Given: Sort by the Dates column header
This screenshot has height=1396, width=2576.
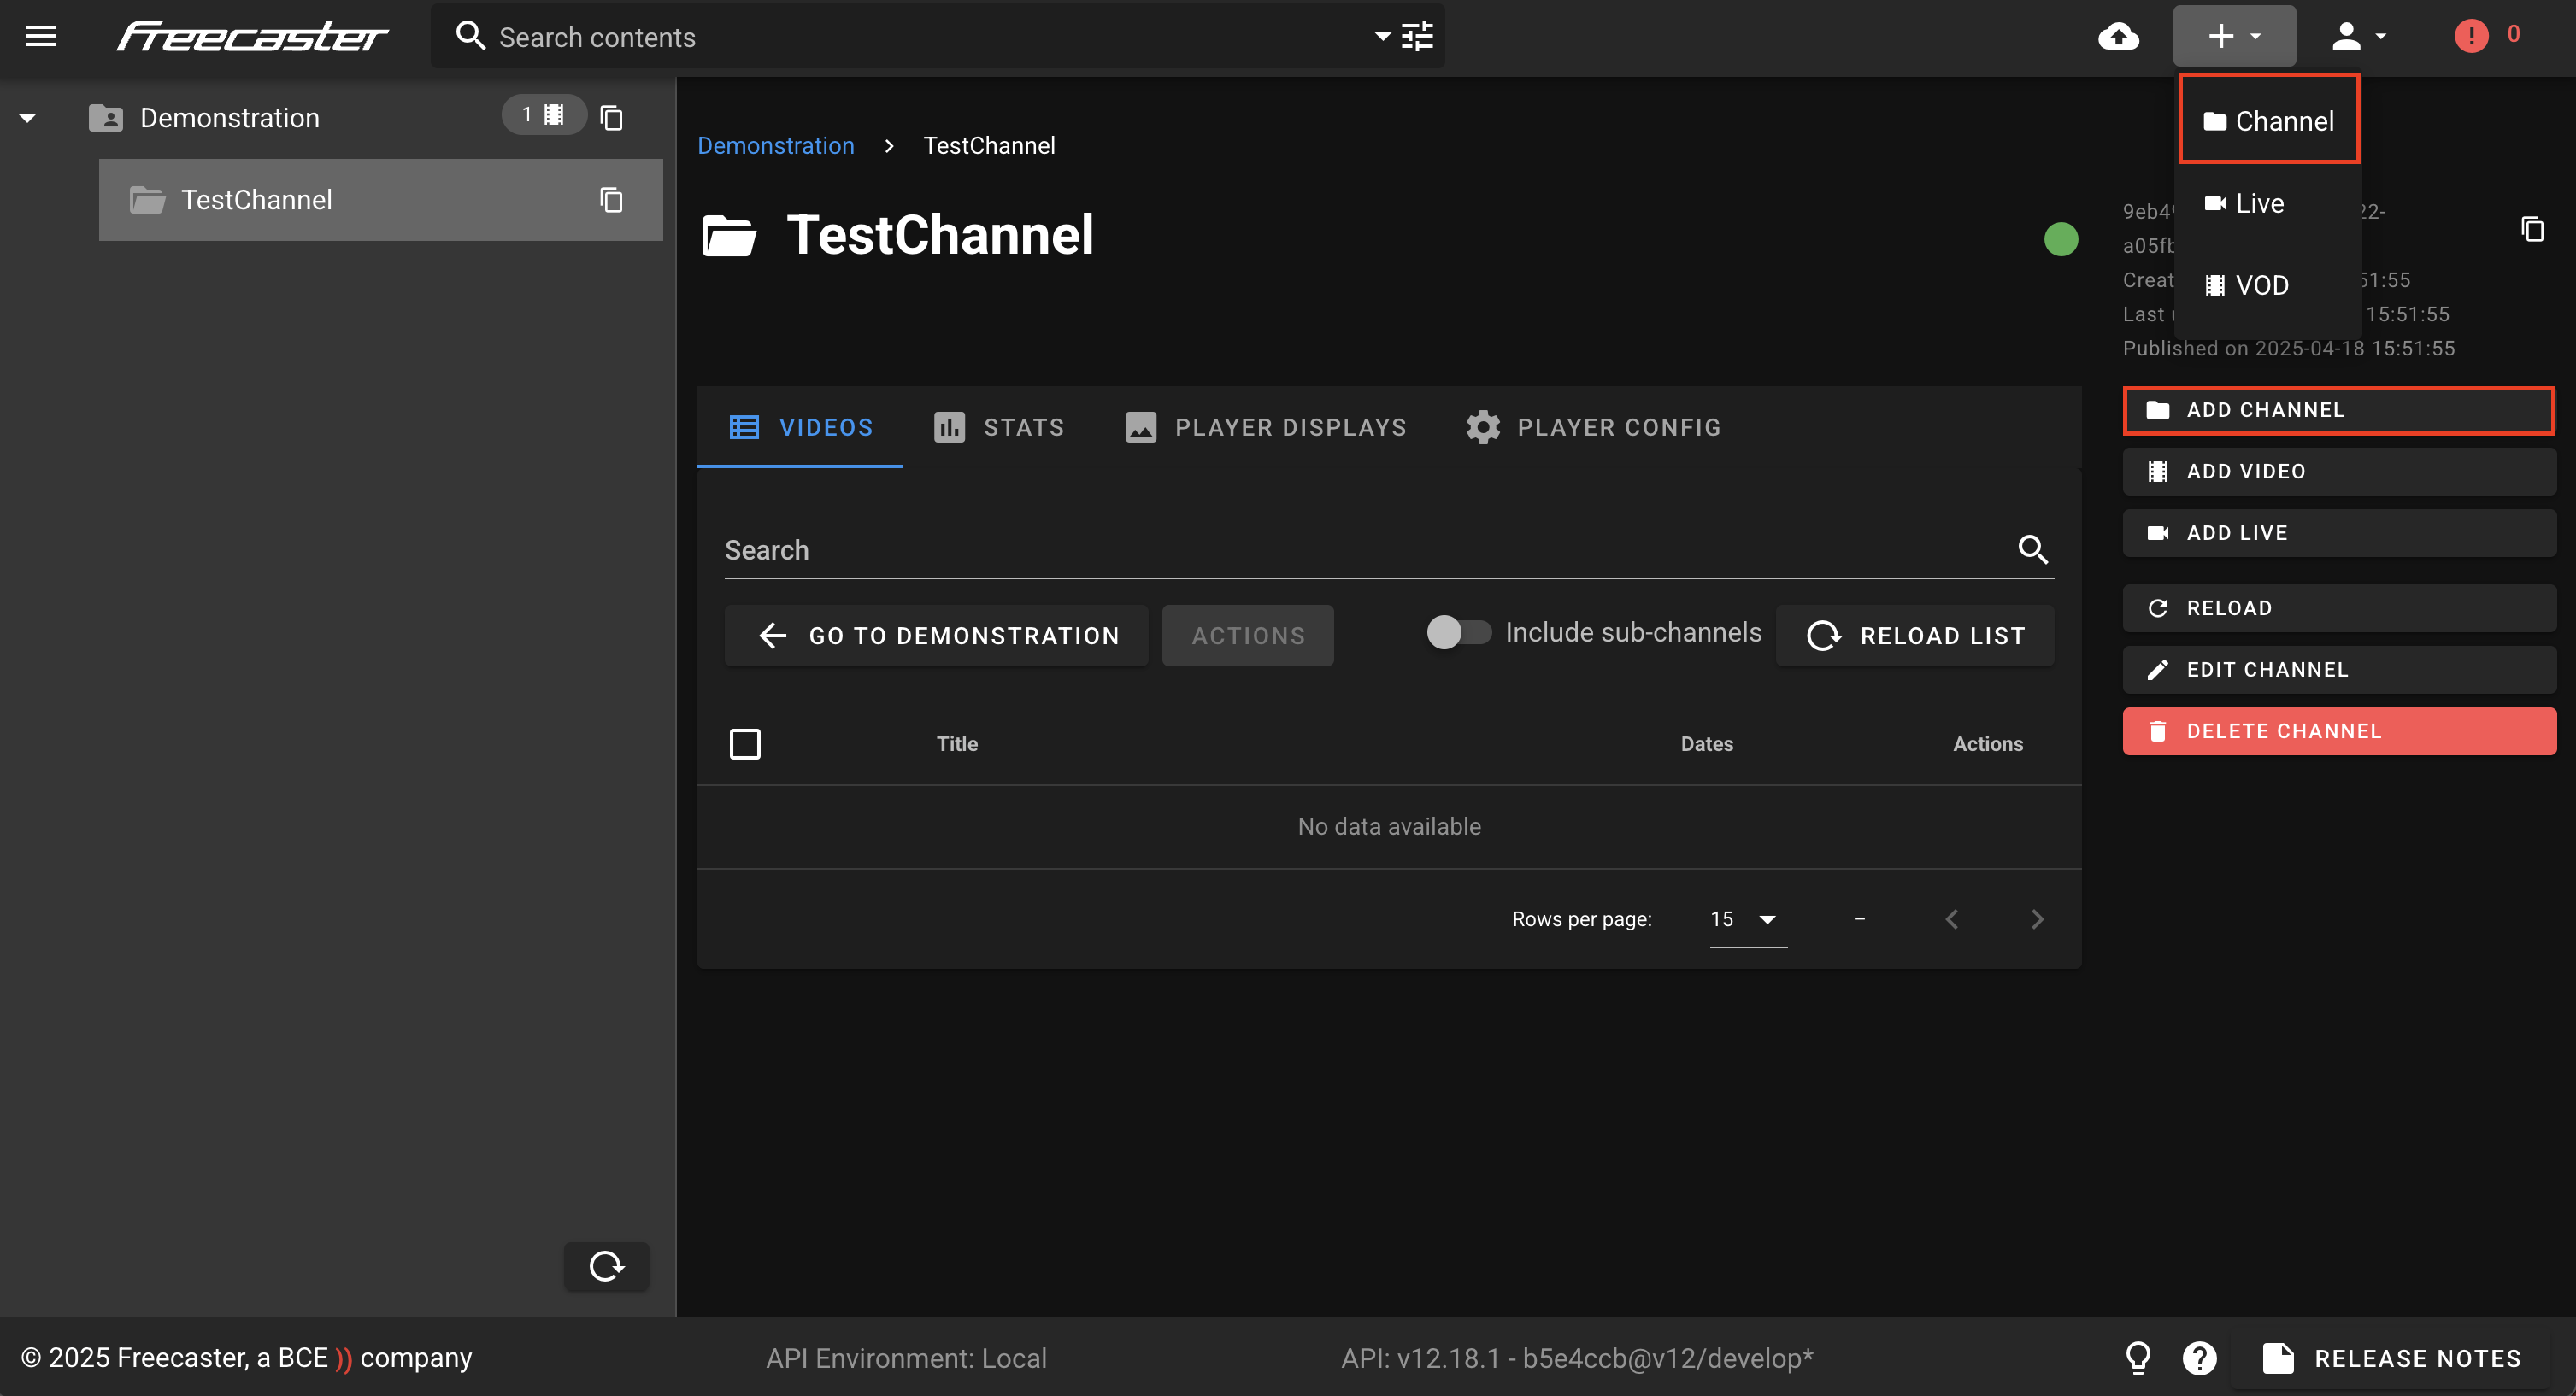Looking at the screenshot, I should [x=1706, y=743].
